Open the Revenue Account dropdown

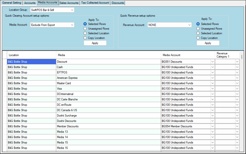point(189,25)
